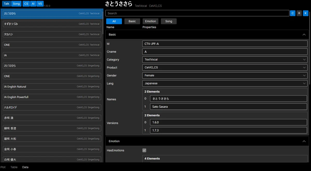Select IA English Powerfull entry
The width and height of the screenshot is (311, 171).
click(52, 97)
